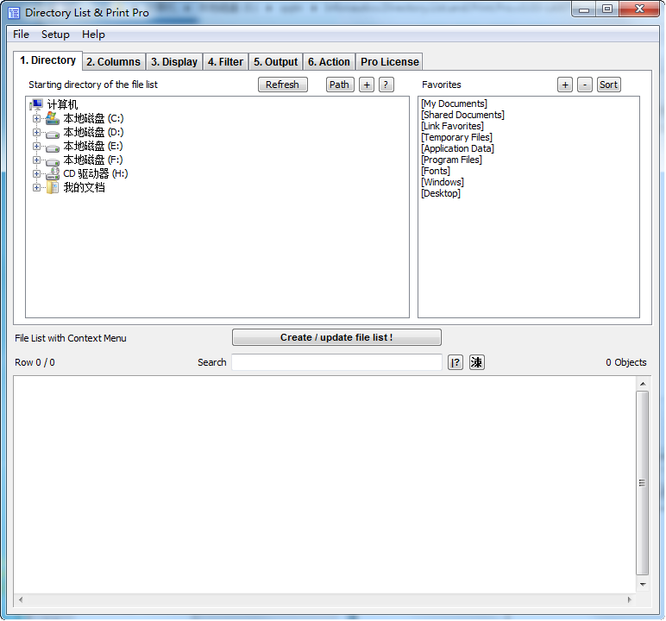Sort the Favorites list
Image resolution: width=666 pixels, height=621 pixels.
609,85
